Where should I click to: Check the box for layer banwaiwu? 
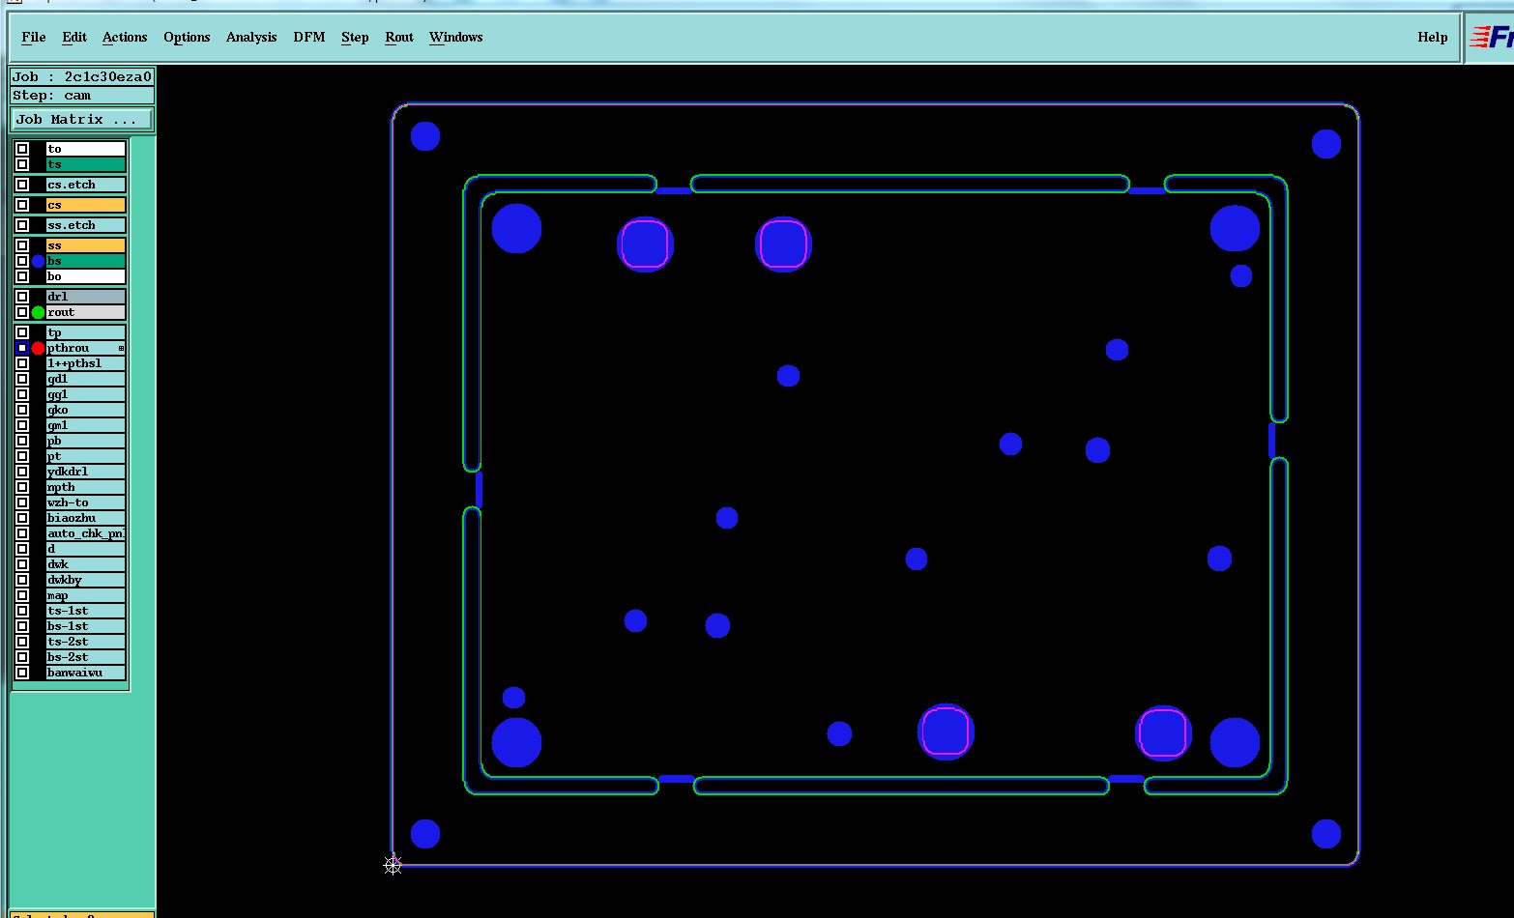(x=22, y=673)
